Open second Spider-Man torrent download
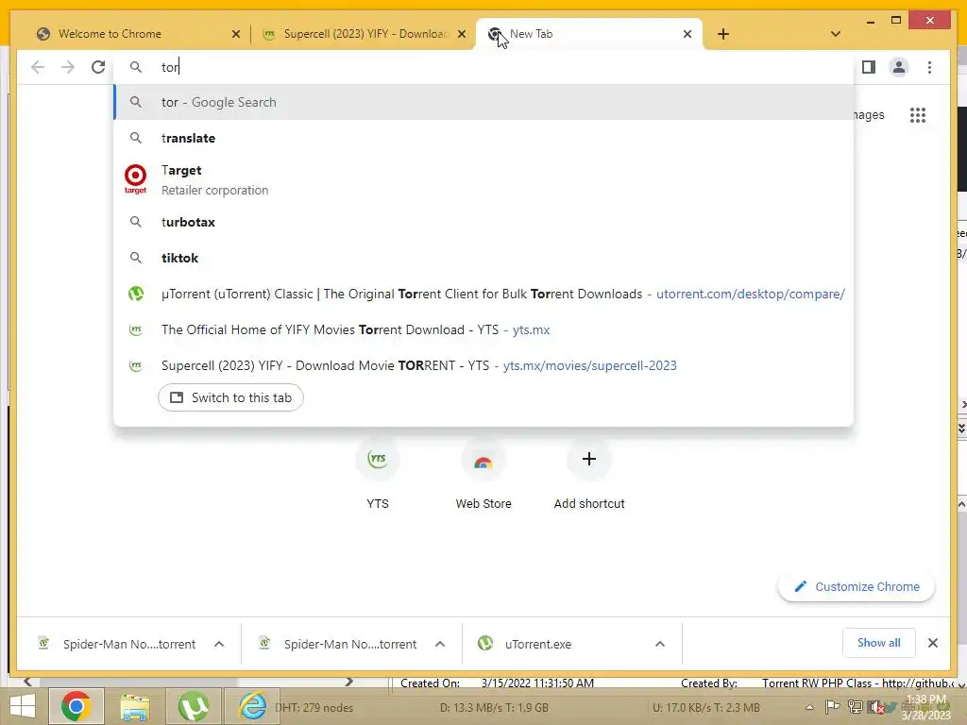 pos(339,644)
